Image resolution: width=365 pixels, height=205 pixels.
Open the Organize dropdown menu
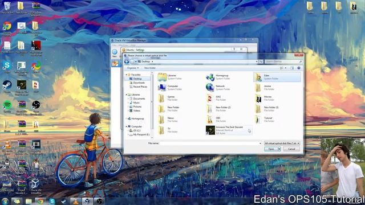tap(133, 68)
